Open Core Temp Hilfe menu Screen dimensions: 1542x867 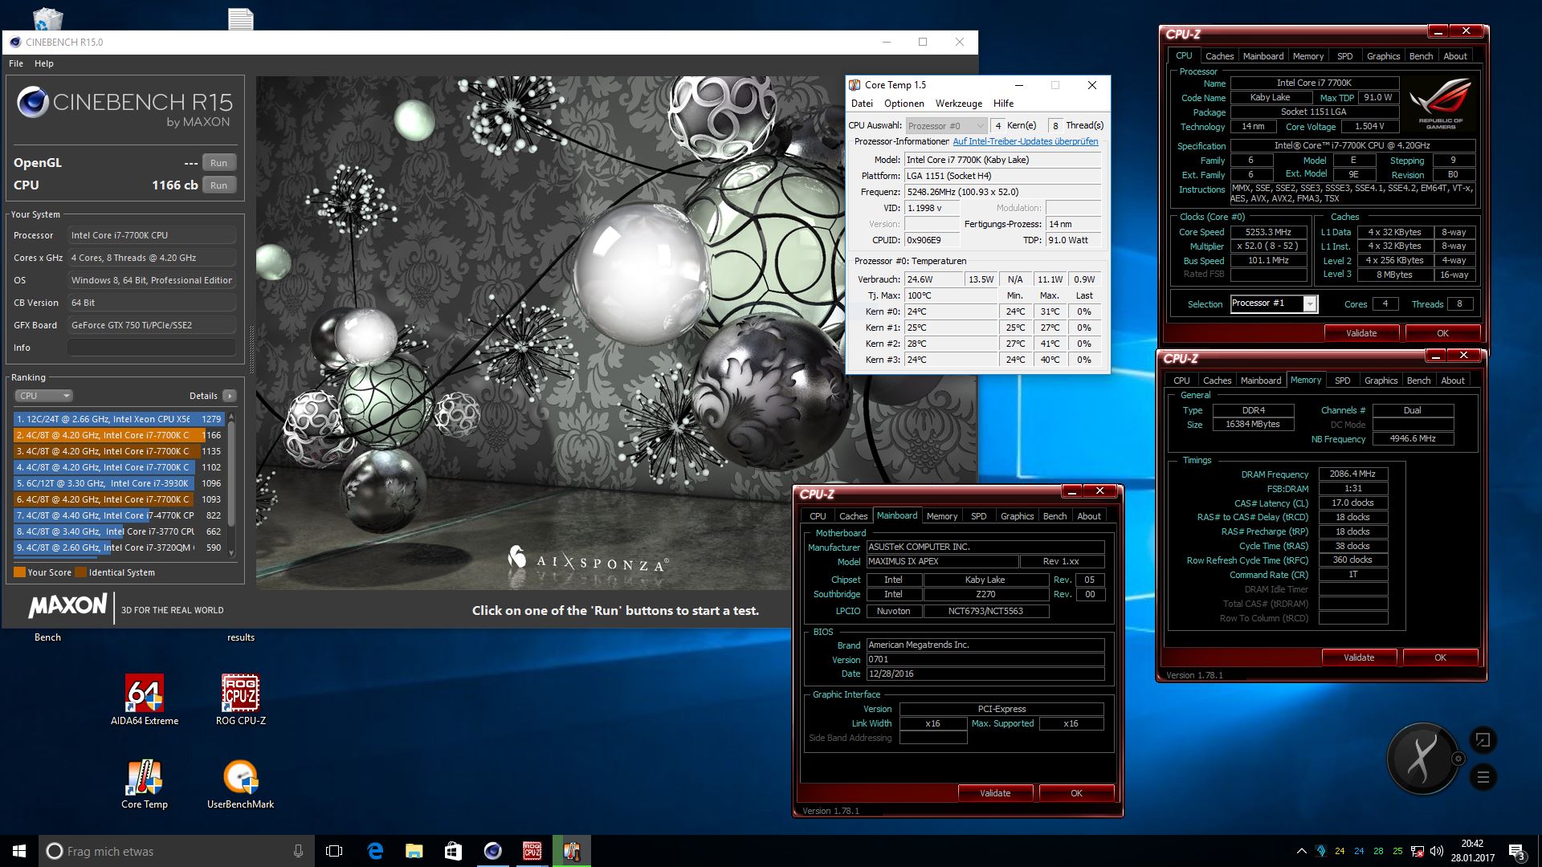[x=1003, y=104]
